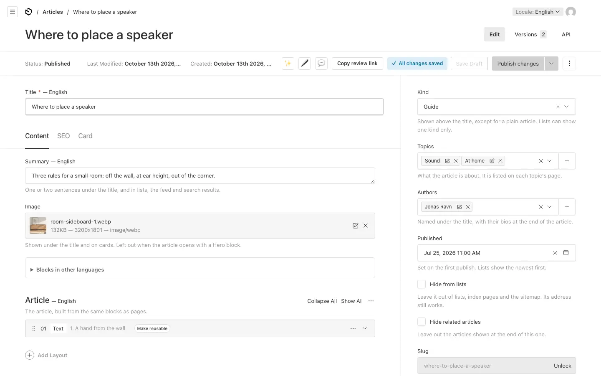Click the Publish changes button
The image size is (601, 376).
[518, 64]
